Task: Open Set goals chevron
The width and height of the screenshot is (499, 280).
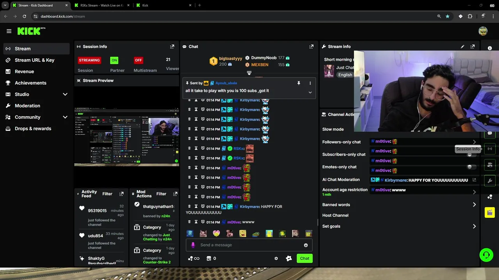Action: tap(474, 226)
